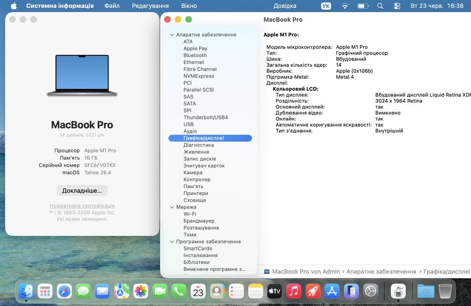Open the Trash in the dock
The width and height of the screenshot is (471, 306).
(445, 291)
